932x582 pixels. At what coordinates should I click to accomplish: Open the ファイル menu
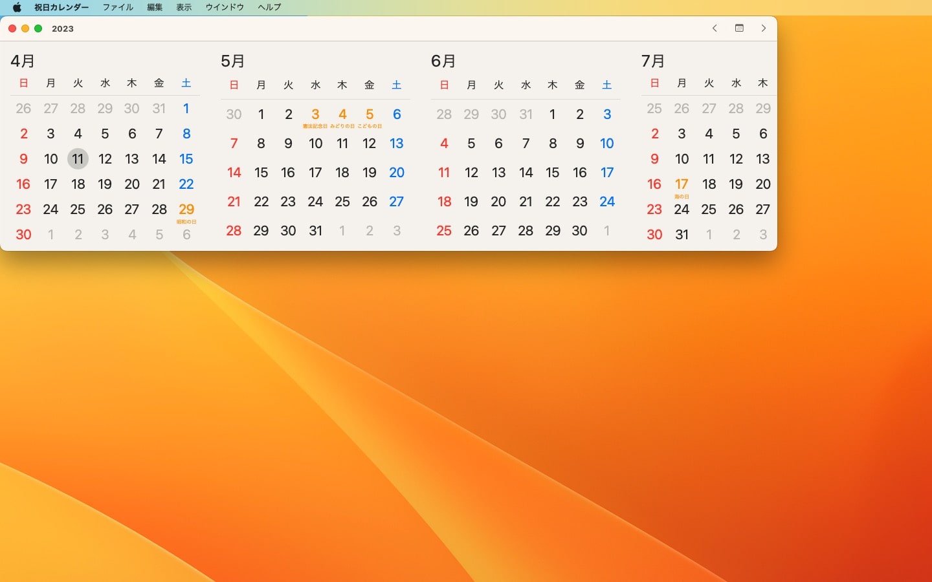click(x=118, y=8)
